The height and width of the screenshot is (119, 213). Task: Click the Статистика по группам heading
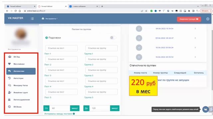click(143, 65)
